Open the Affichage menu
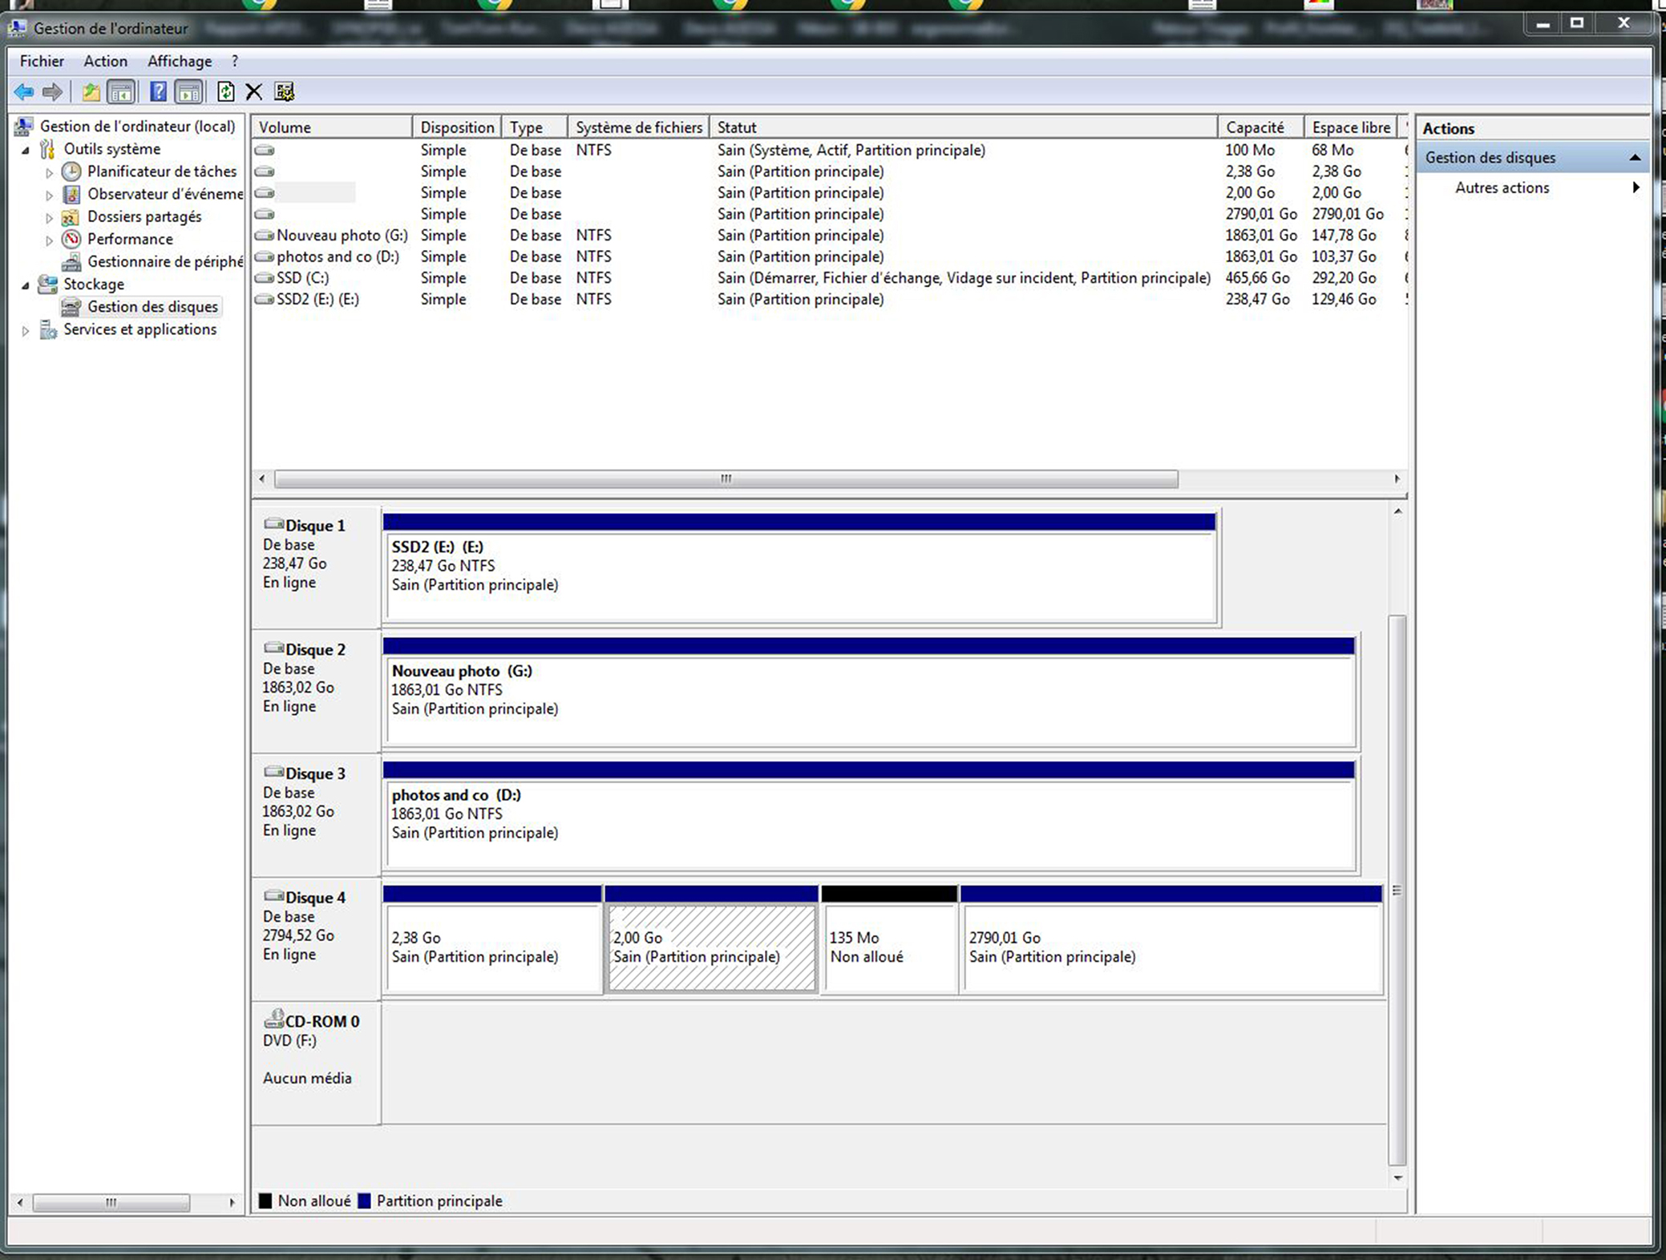This screenshot has width=1666, height=1260. [180, 61]
